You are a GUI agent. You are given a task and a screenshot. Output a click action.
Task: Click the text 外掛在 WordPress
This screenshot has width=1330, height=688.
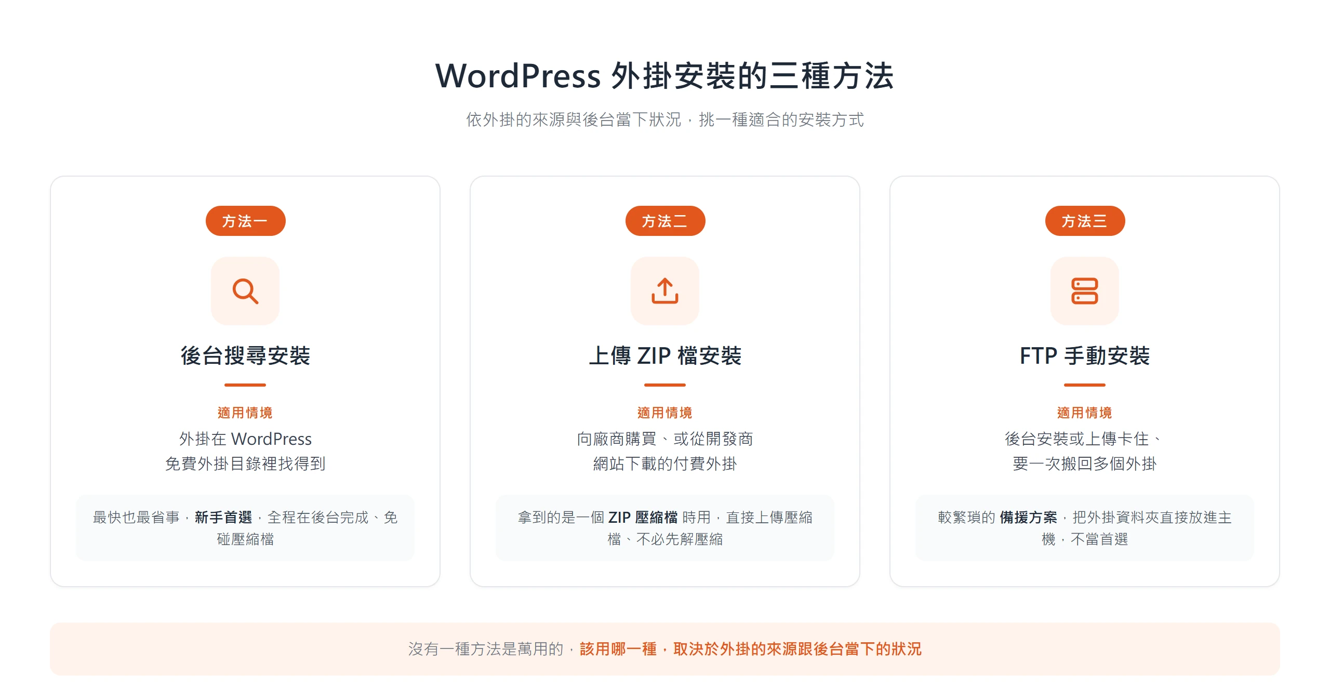245,439
